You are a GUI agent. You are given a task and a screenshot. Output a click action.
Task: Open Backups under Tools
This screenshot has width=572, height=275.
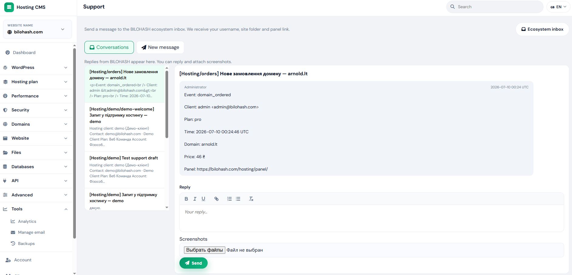26,243
